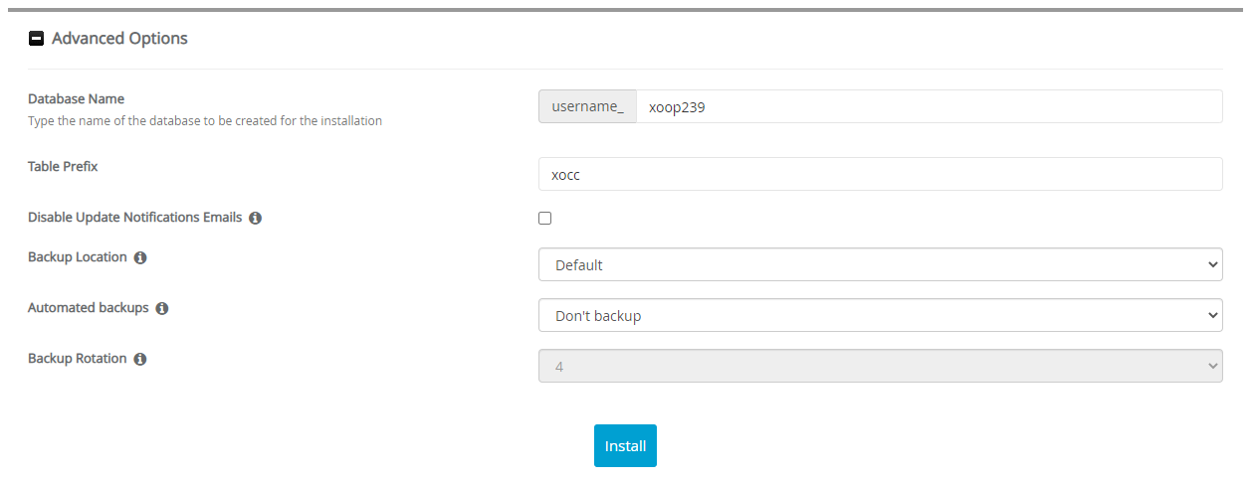Screen dimensions: 1255x482
Task: Click the Backup Location label text
Action: (x=78, y=257)
